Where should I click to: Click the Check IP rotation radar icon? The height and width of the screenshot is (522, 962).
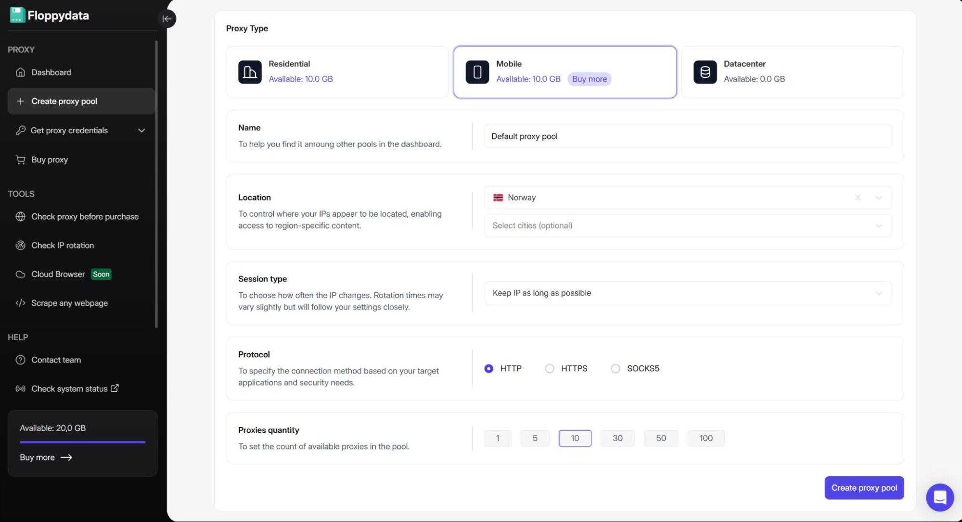click(20, 245)
